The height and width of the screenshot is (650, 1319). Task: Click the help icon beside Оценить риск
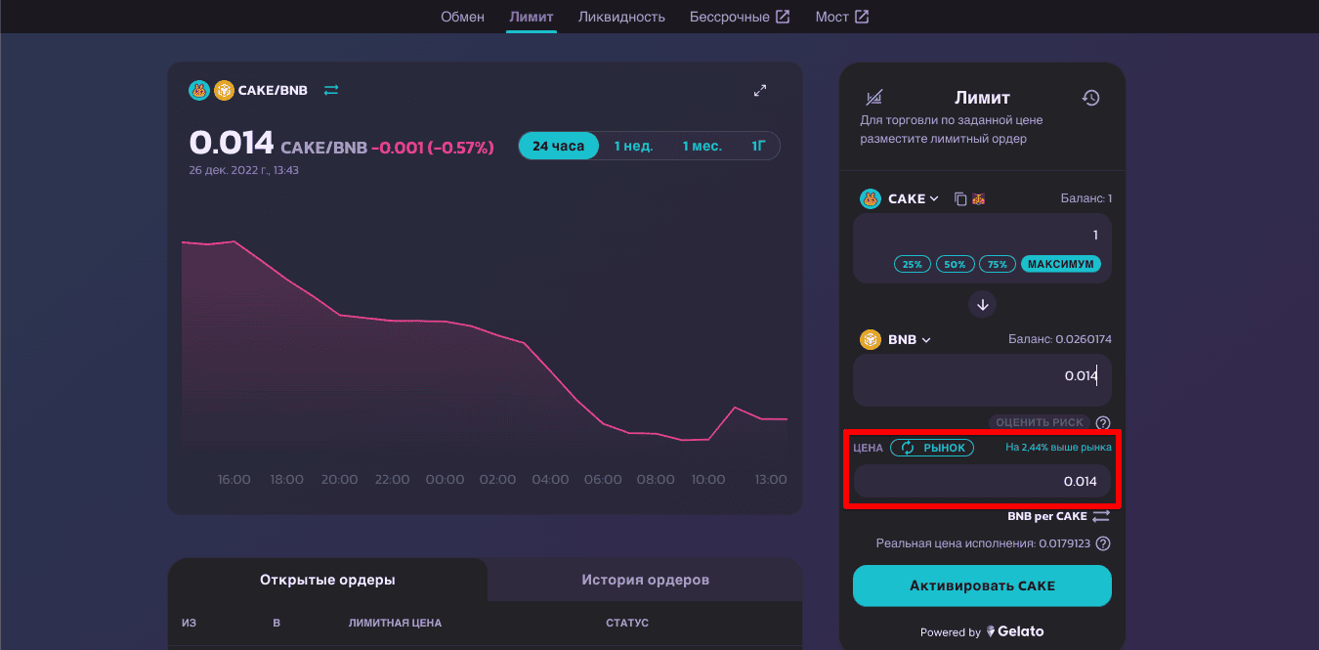point(1103,422)
